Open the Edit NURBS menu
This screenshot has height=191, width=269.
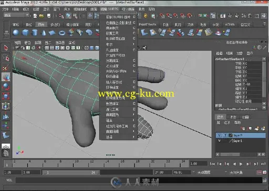click(109, 9)
